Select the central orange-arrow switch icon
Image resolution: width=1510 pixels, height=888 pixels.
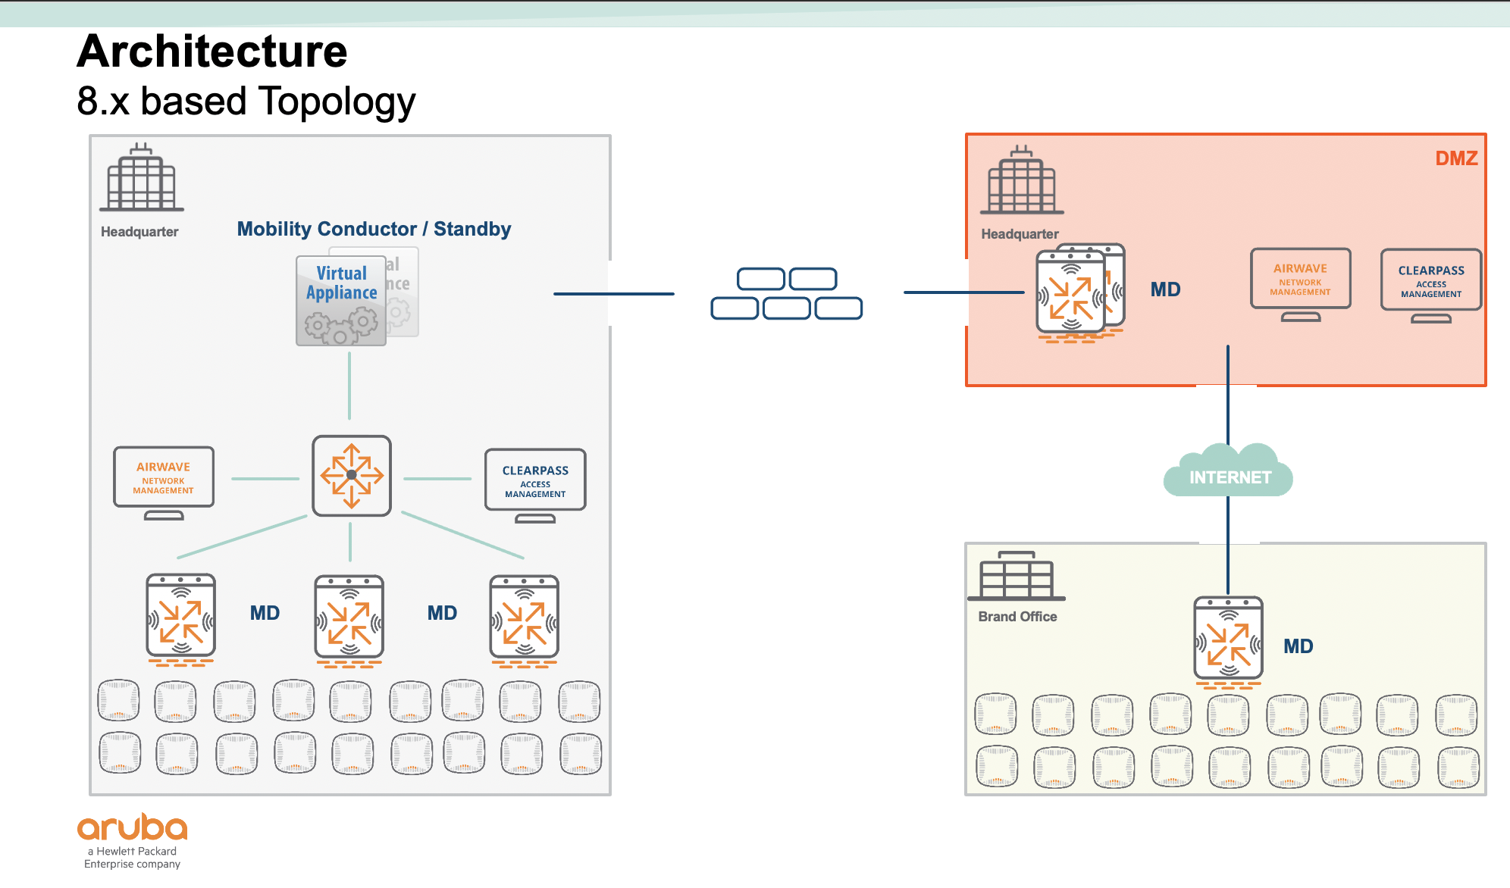click(x=352, y=476)
